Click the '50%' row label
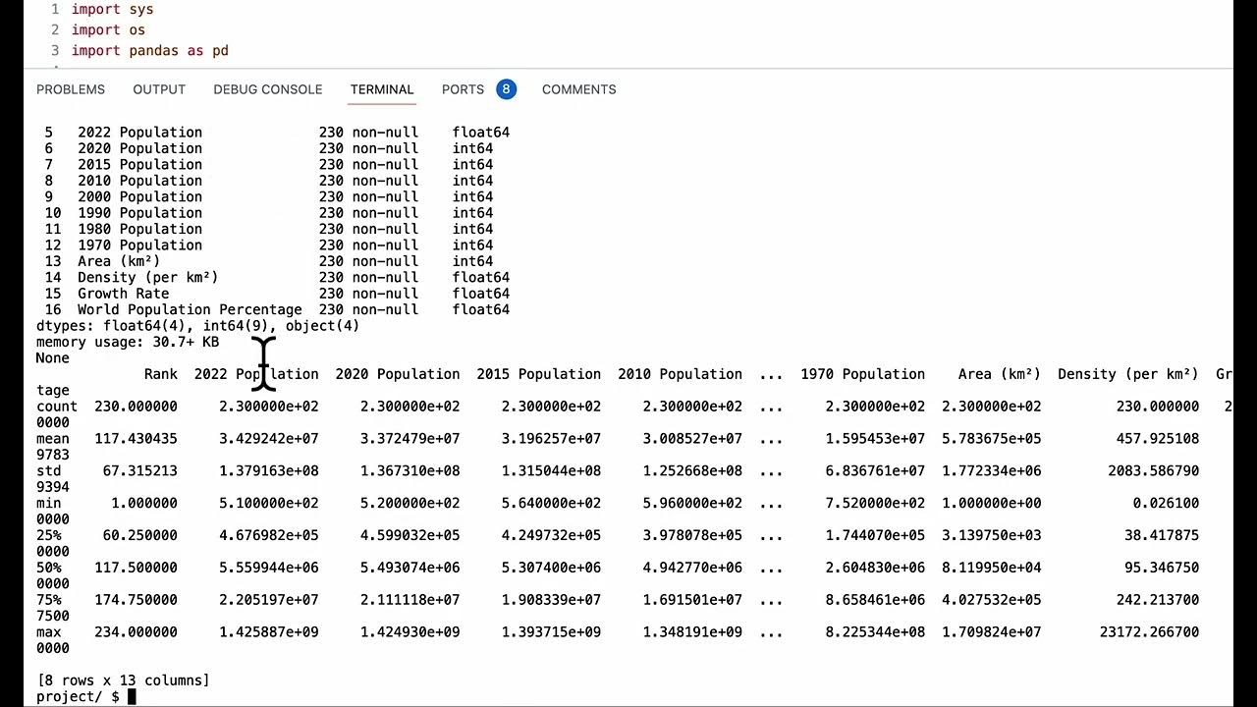The image size is (1257, 707). [49, 568]
